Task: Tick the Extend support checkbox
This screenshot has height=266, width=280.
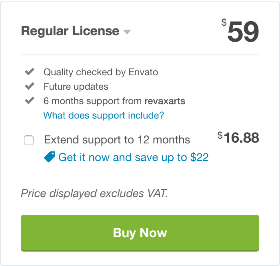Action: coord(29,140)
